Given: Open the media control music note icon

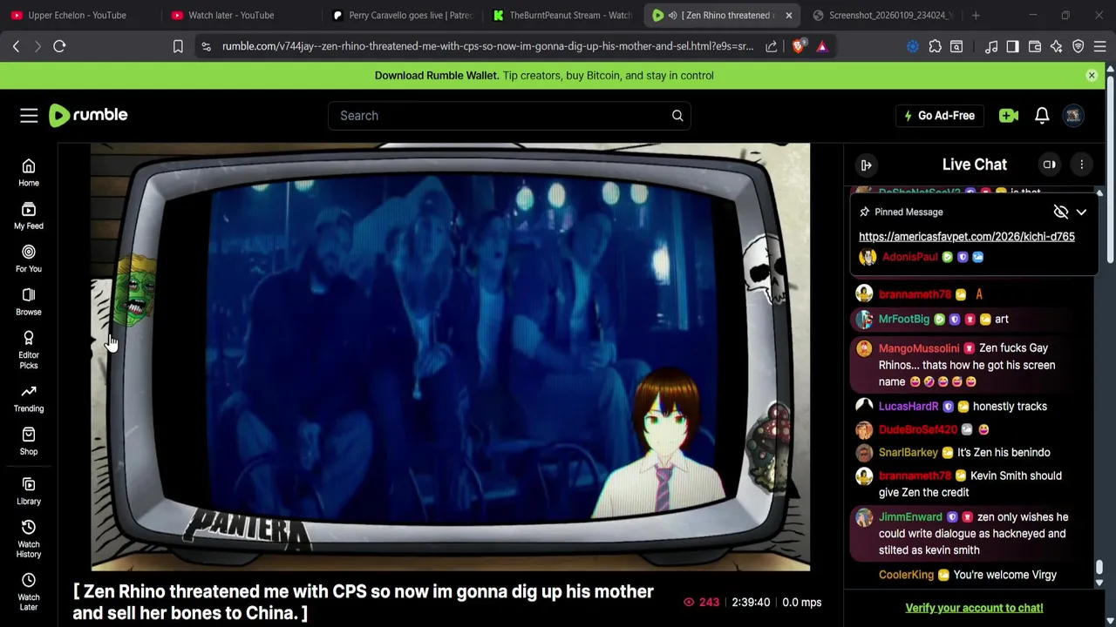Looking at the screenshot, I should coord(991,46).
